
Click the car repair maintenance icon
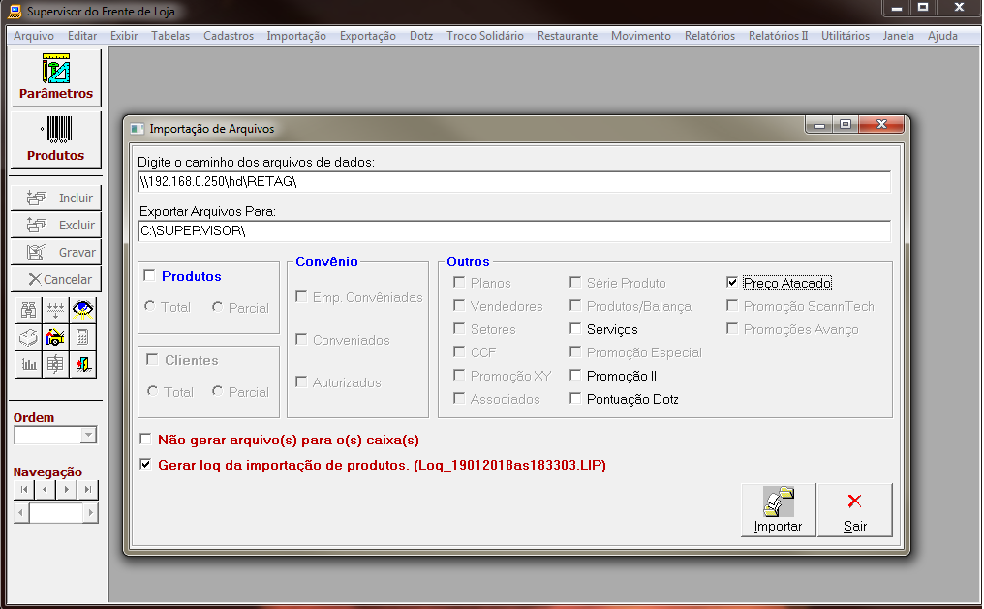56,337
